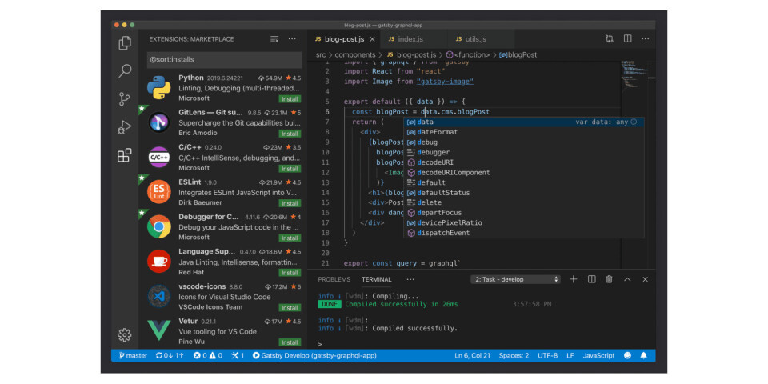768x384 pixels.
Task: Split the editor to the right
Action: pyautogui.click(x=627, y=38)
